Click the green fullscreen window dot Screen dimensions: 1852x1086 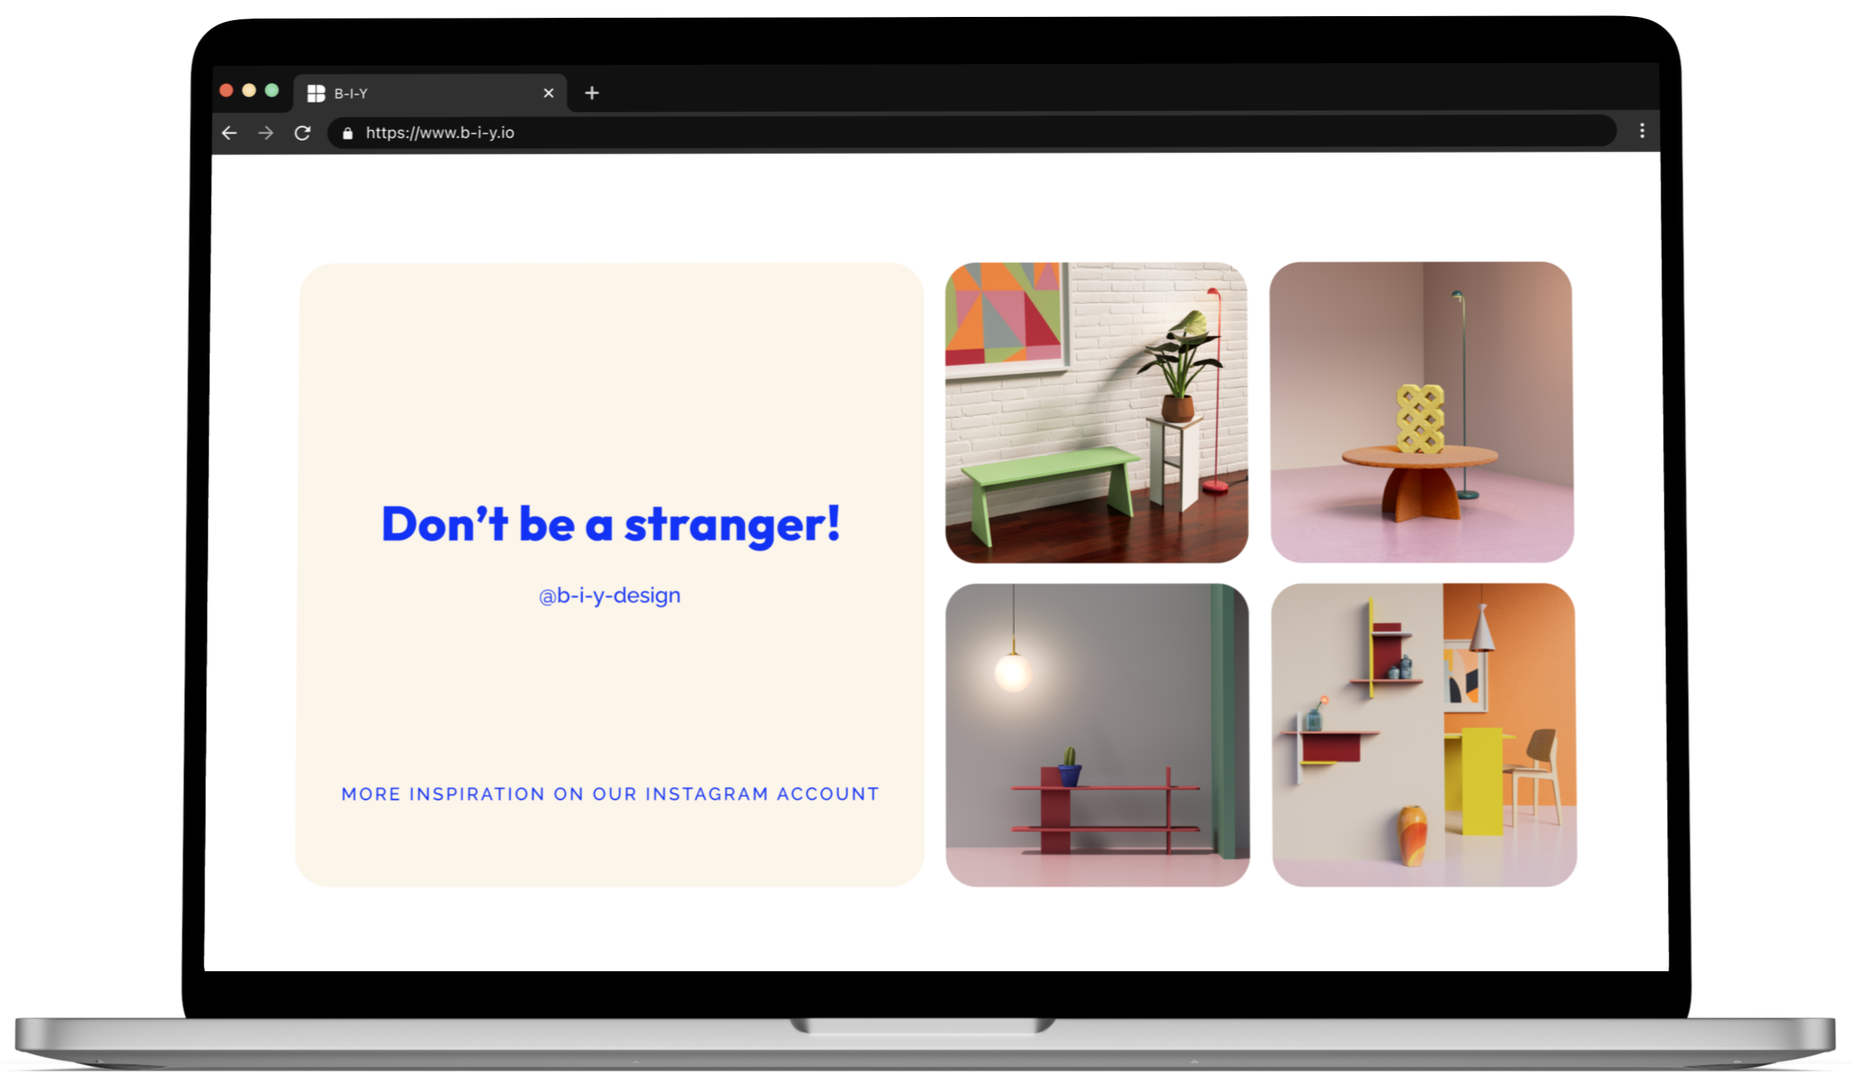point(272,90)
